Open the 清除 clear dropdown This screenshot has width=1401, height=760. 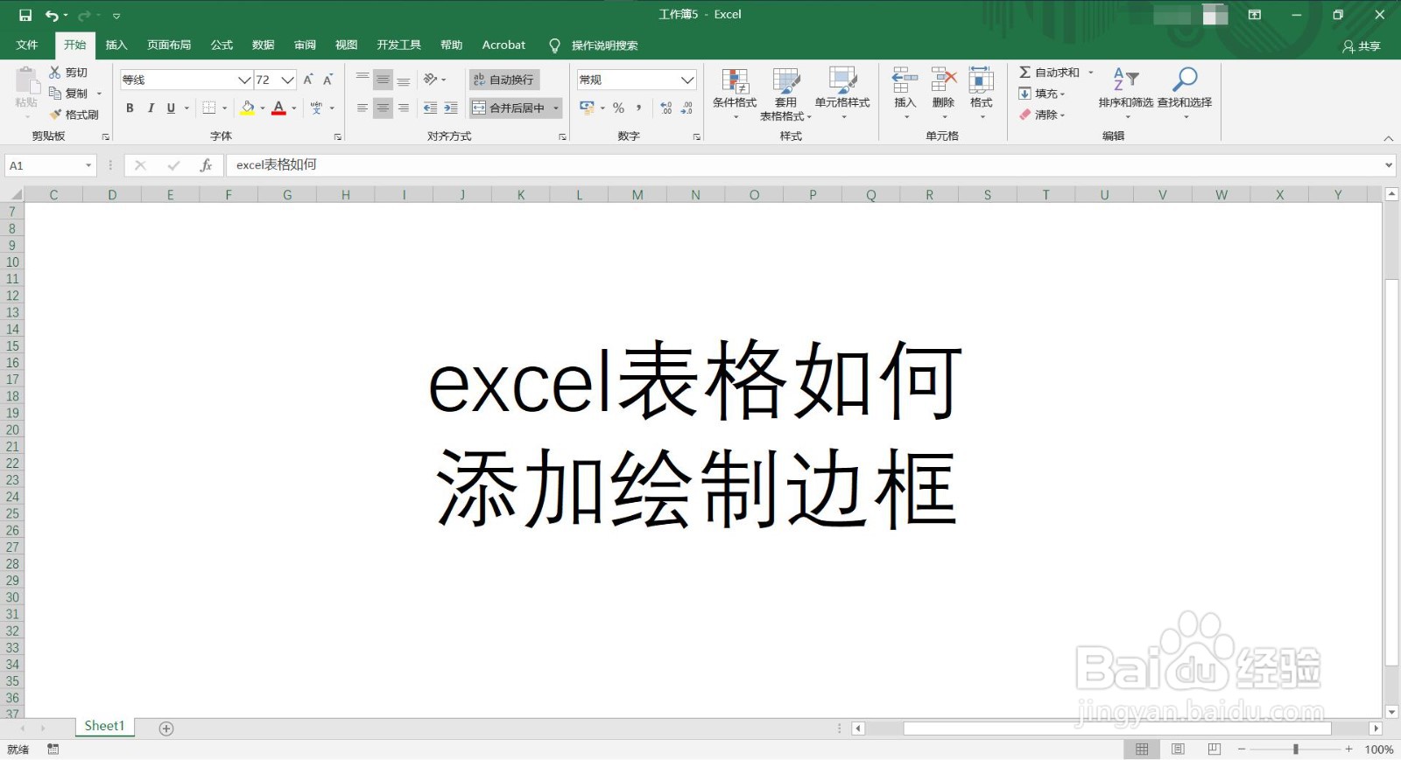tap(1042, 115)
